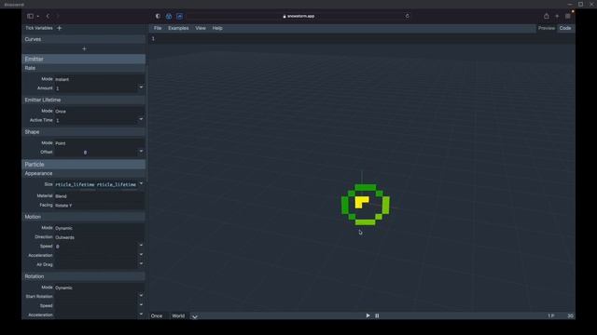
Task: Click the Rate Amount input field
Action: [x=96, y=88]
